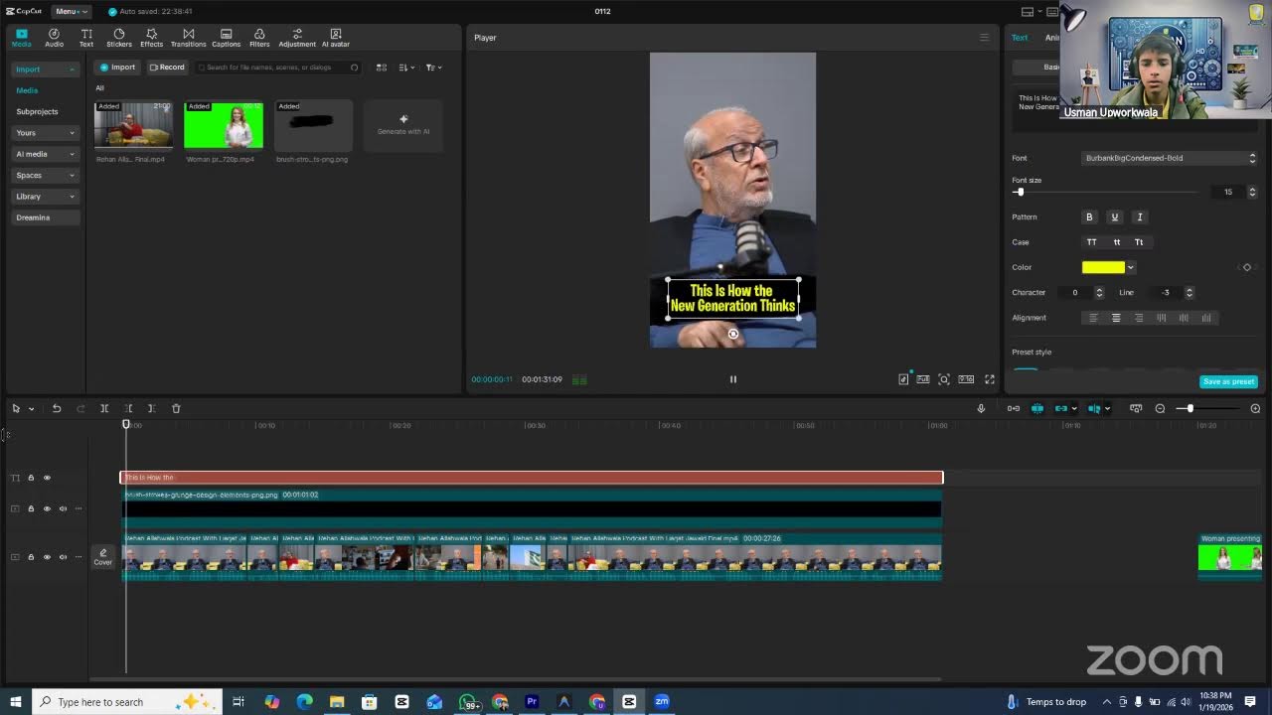Open the selection tool dropdown arrow
1272x715 pixels.
pos(31,409)
